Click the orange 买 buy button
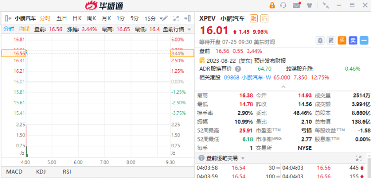This screenshot has width=371, height=178. click(342, 41)
